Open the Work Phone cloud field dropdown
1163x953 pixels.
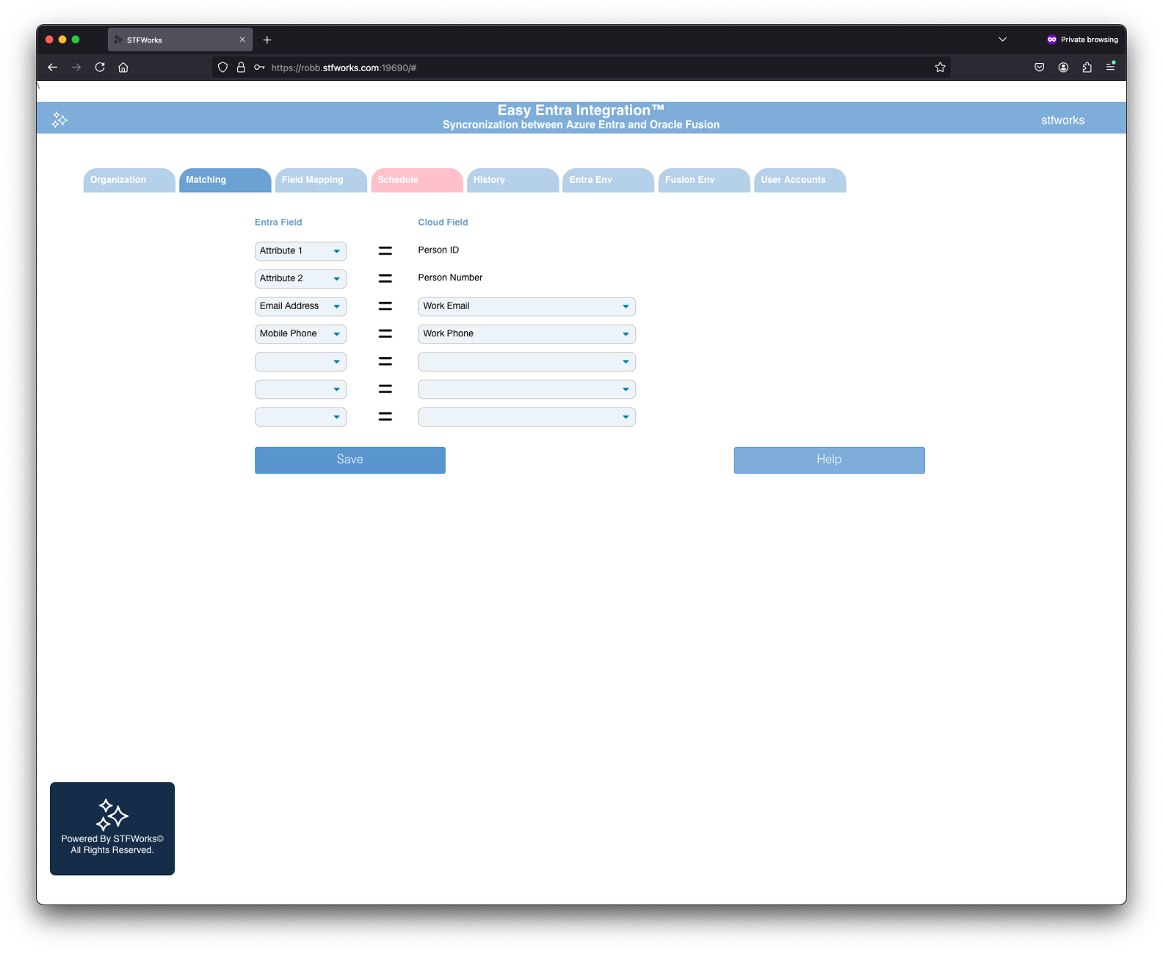(x=526, y=334)
